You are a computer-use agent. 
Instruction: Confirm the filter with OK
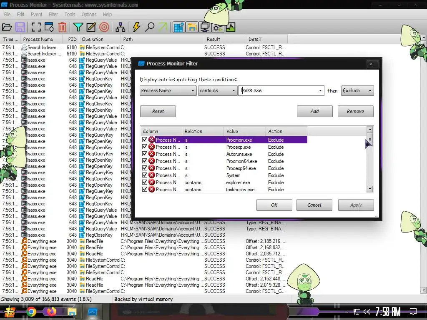pyautogui.click(x=274, y=205)
